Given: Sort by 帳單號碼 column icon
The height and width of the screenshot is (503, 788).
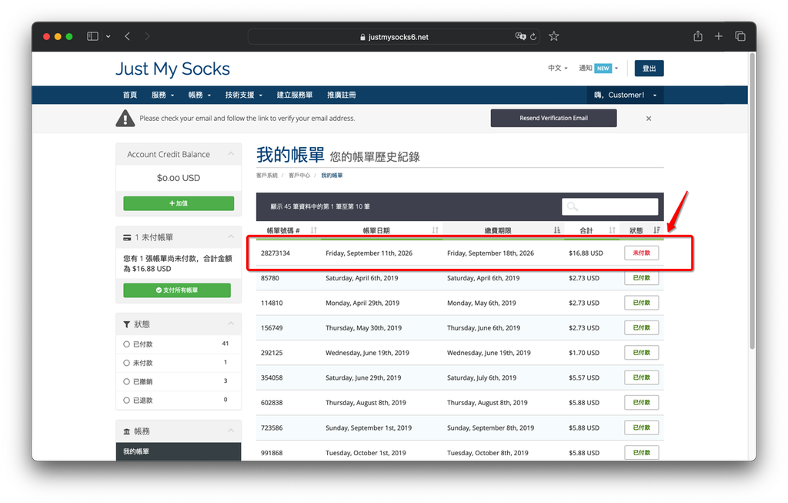Looking at the screenshot, I should [x=314, y=230].
